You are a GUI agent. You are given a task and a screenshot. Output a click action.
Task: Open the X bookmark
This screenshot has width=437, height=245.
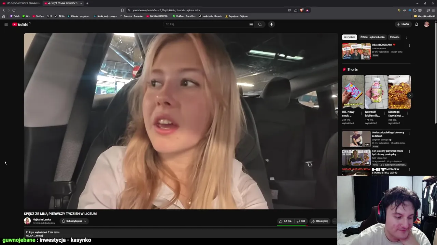click(x=50, y=16)
